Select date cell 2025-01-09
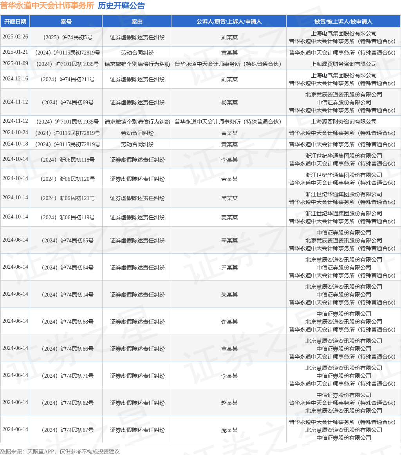 click(15, 64)
